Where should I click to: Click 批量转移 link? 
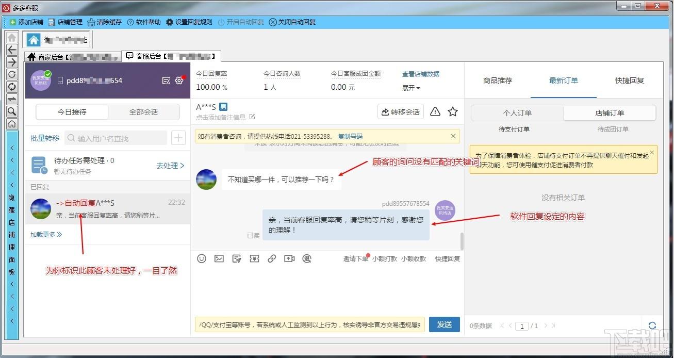(45, 138)
